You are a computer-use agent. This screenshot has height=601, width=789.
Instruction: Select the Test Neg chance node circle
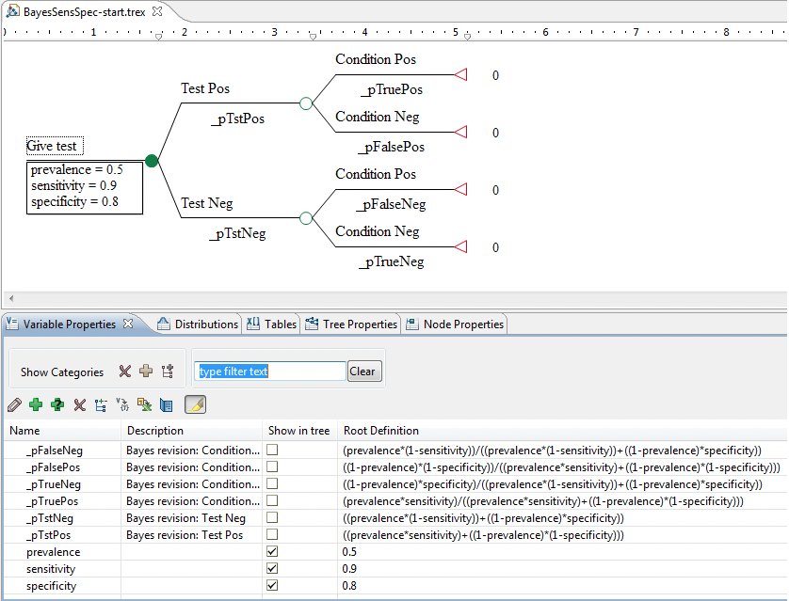(x=305, y=218)
